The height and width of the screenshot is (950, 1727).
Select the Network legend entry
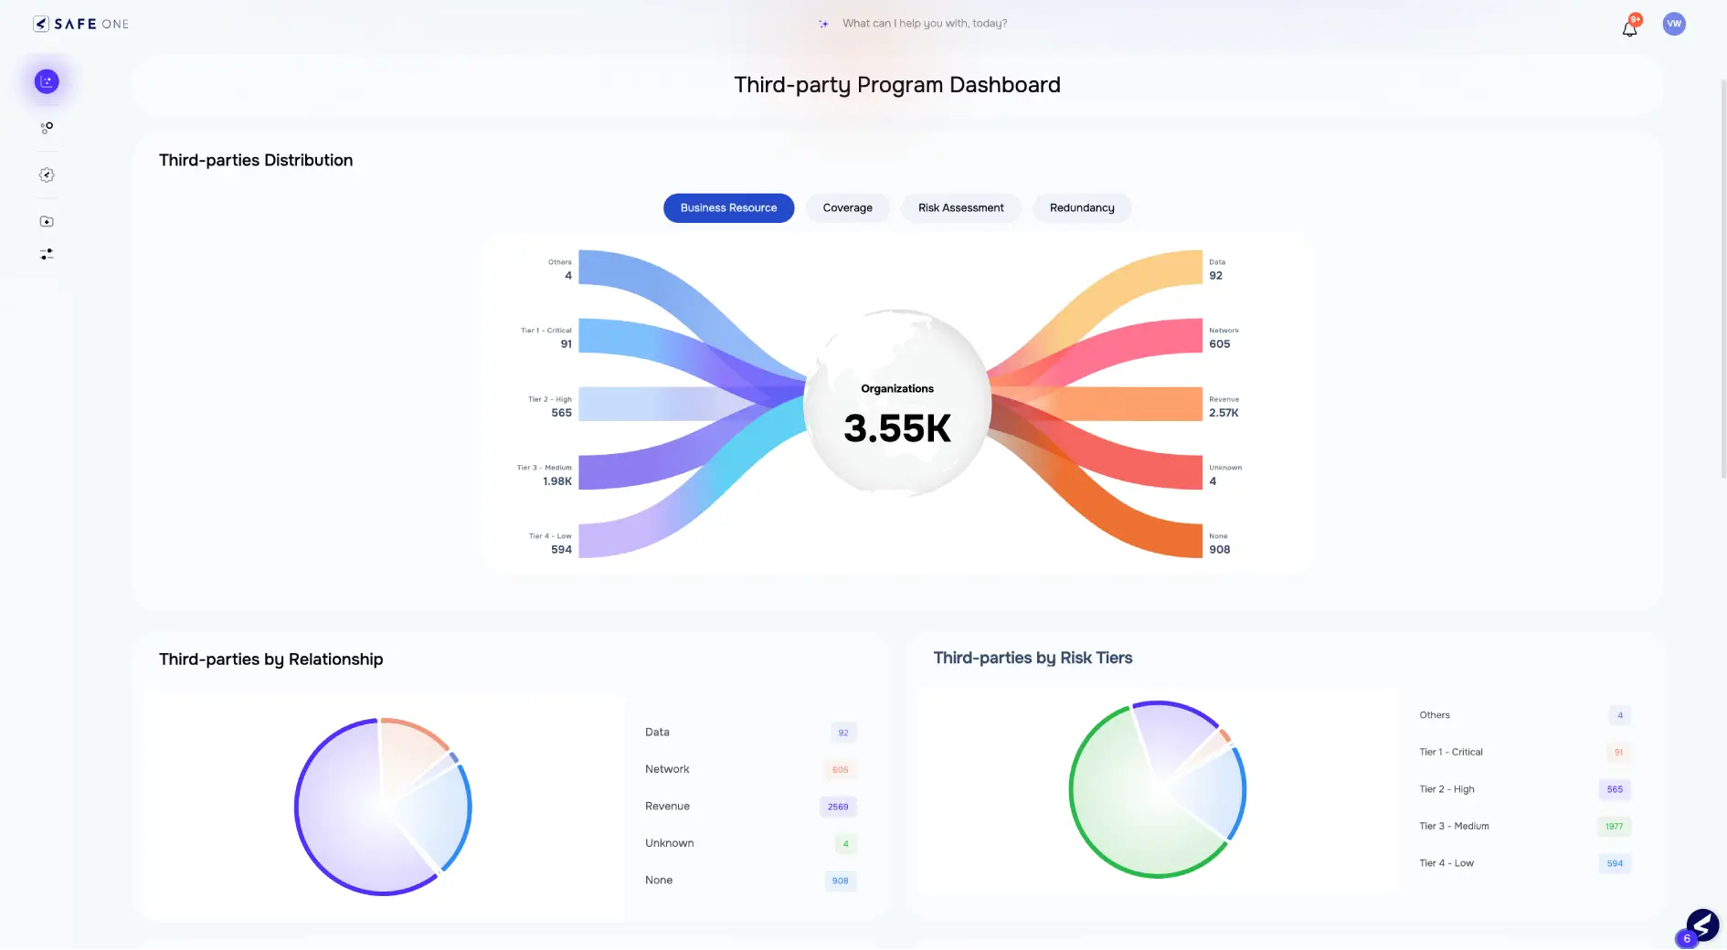667,769
